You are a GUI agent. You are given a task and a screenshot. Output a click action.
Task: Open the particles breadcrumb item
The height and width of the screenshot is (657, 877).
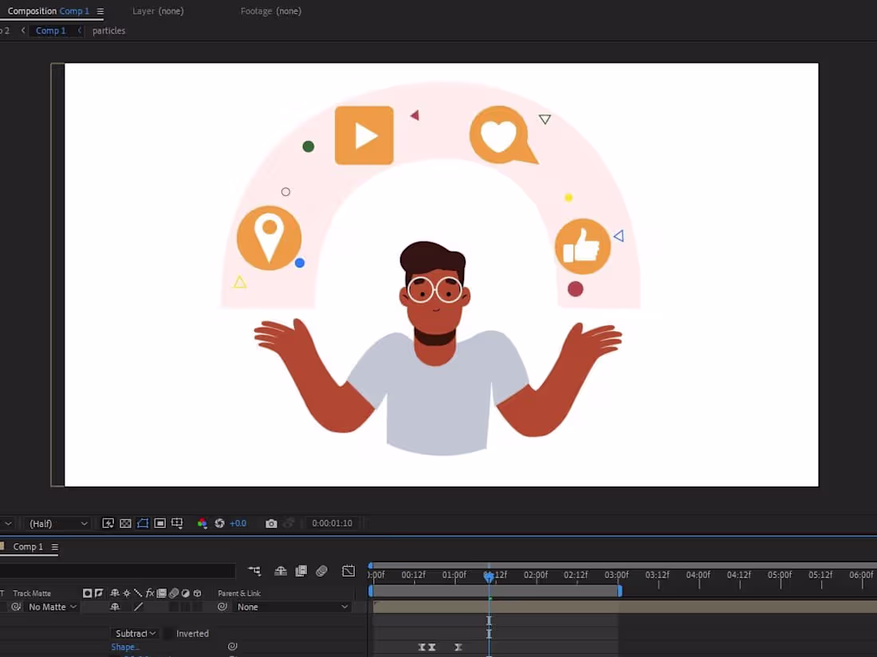pos(108,30)
